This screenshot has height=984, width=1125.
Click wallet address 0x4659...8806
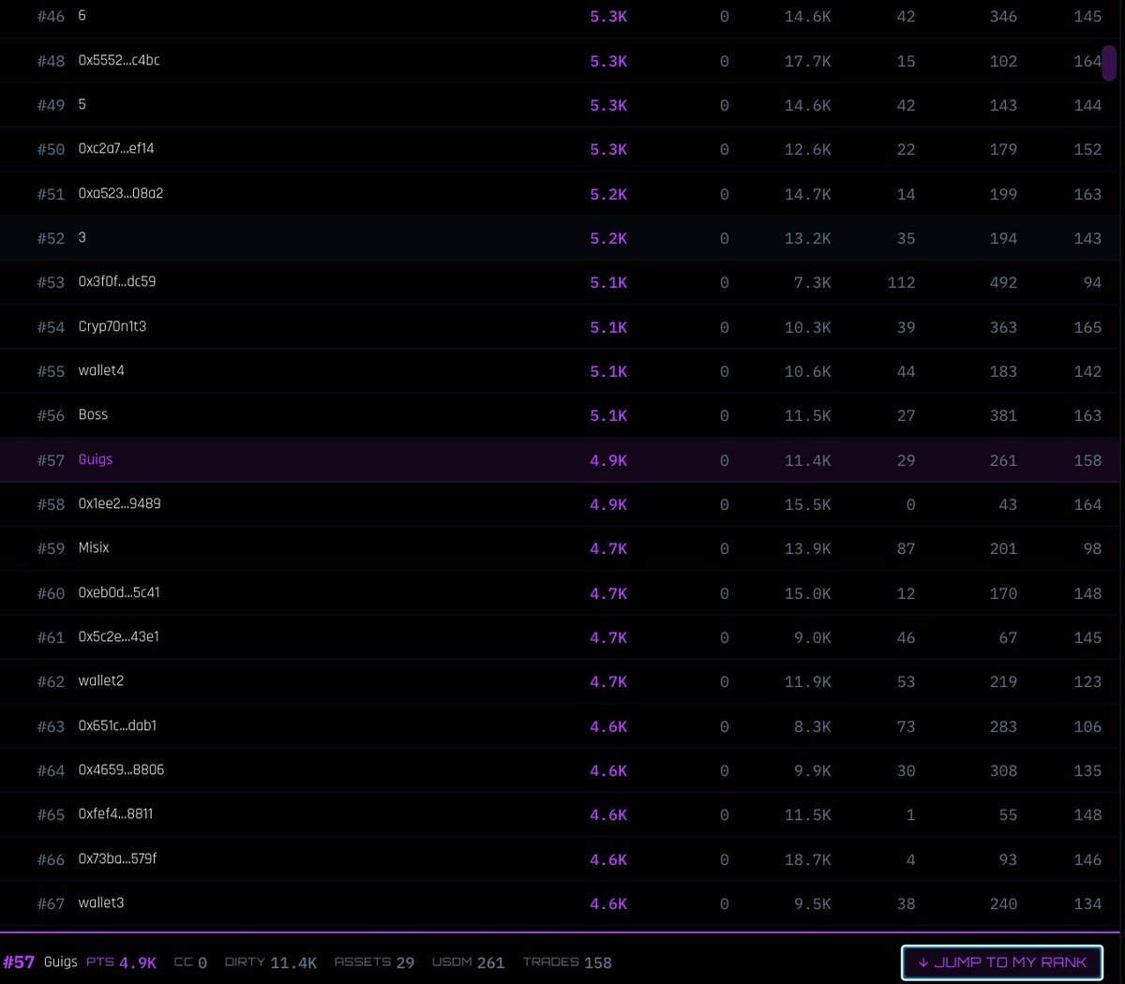(121, 769)
